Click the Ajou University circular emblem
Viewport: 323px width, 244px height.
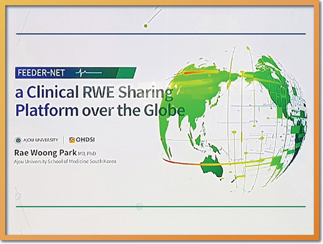[x=18, y=140]
